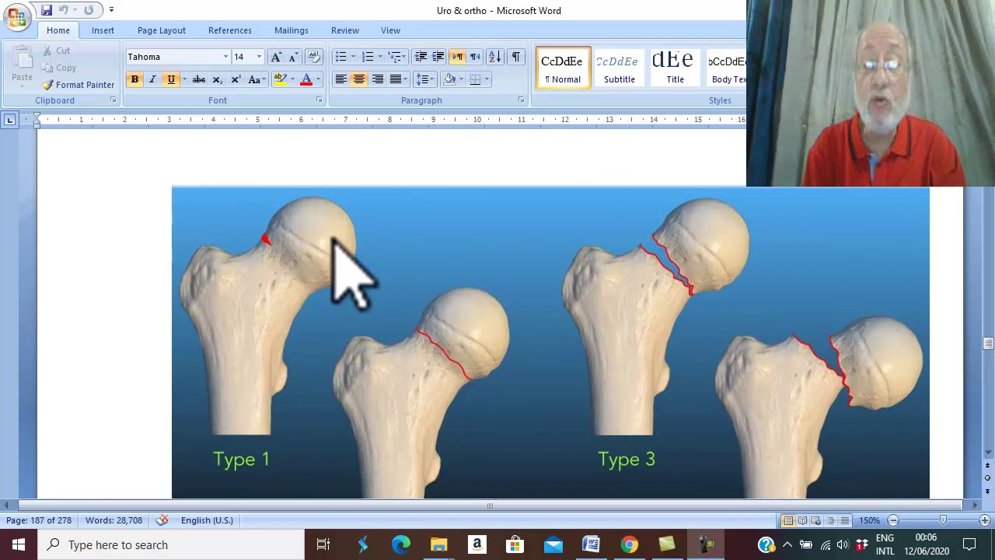Click the Office button
The image size is (995, 560).
[17, 17]
